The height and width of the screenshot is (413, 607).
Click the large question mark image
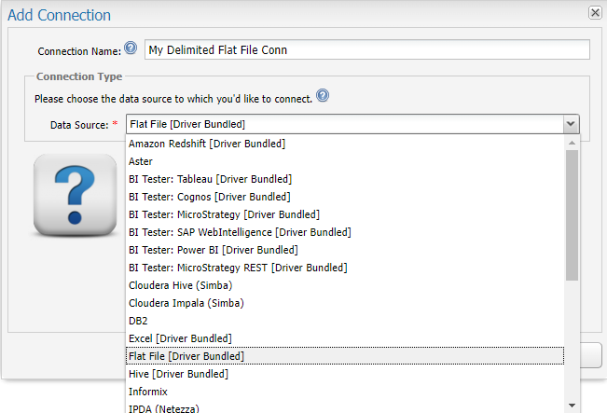pos(76,195)
